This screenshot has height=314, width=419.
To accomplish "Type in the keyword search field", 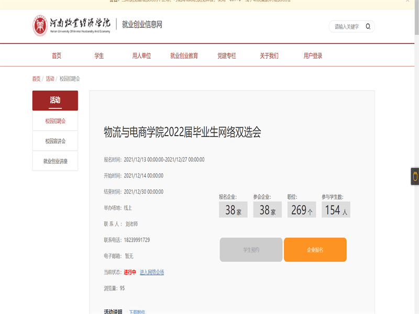I will point(347,26).
